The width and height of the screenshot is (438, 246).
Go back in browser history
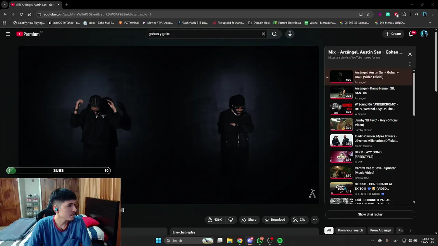(5, 14)
